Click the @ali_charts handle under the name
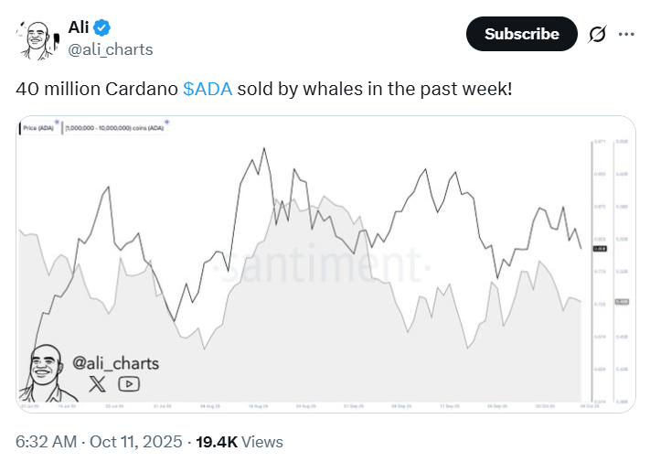This screenshot has width=650, height=462. click(111, 49)
